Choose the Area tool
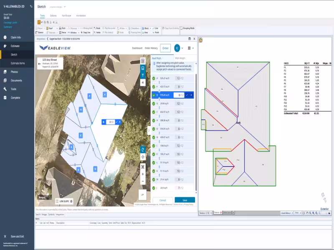334x250 pixels. pos(145,32)
